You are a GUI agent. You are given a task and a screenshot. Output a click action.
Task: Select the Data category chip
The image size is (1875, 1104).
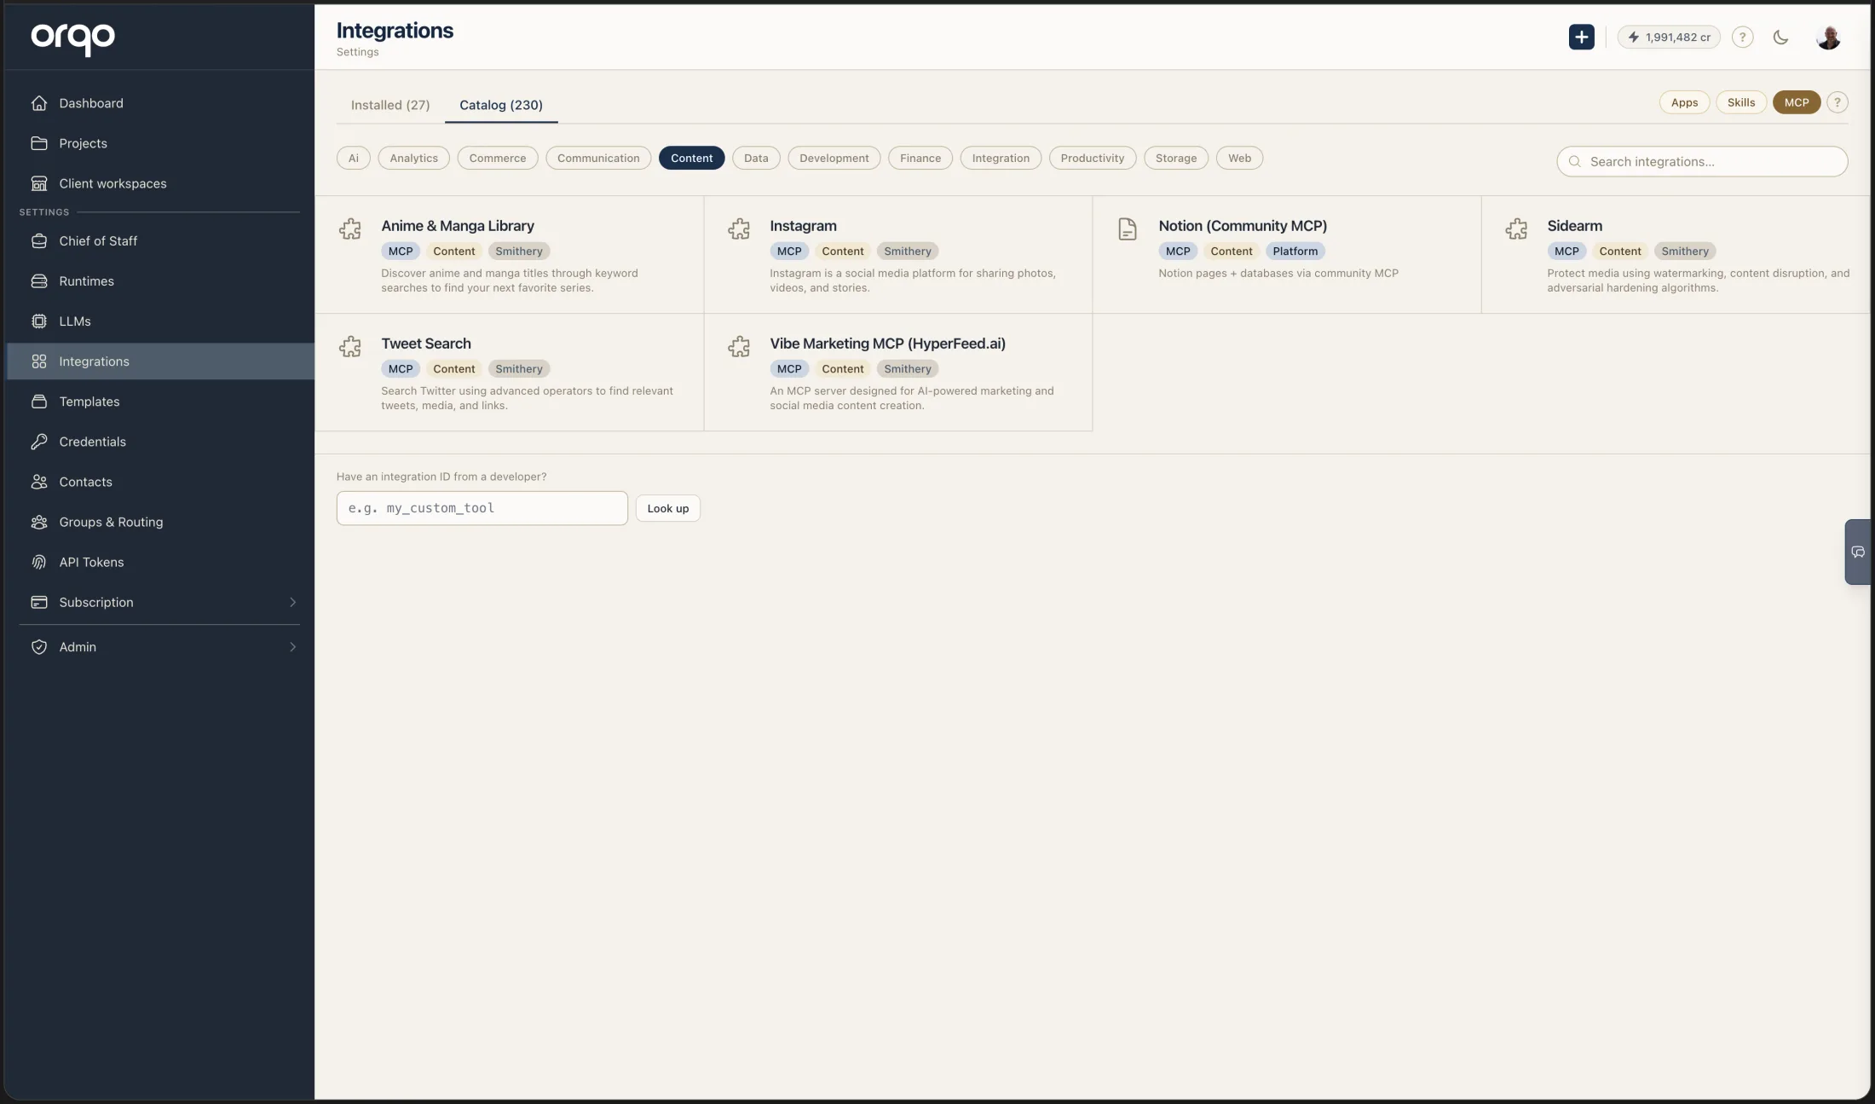pos(756,158)
